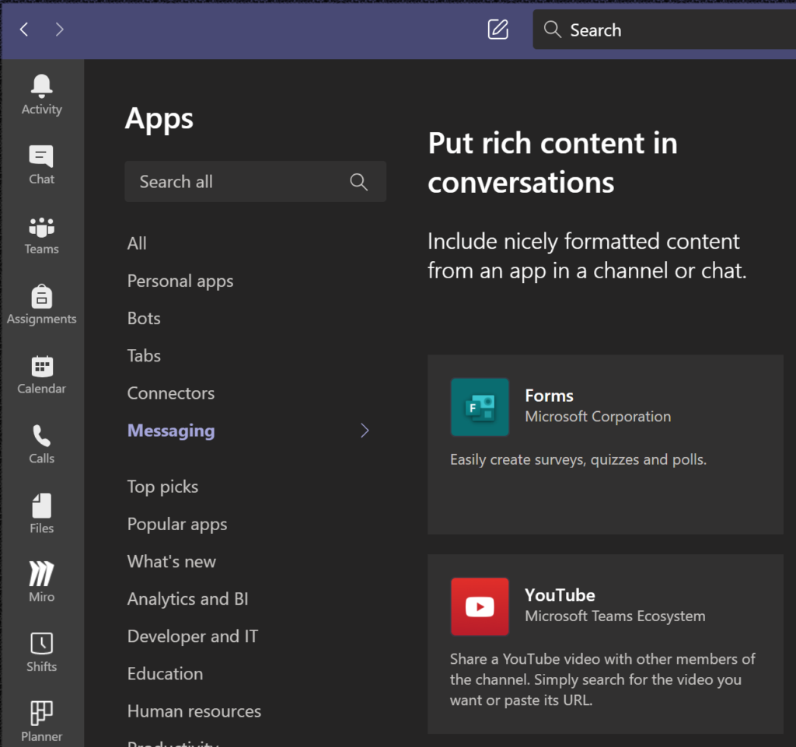Open Activity in the sidebar
796x747 pixels.
coord(42,95)
